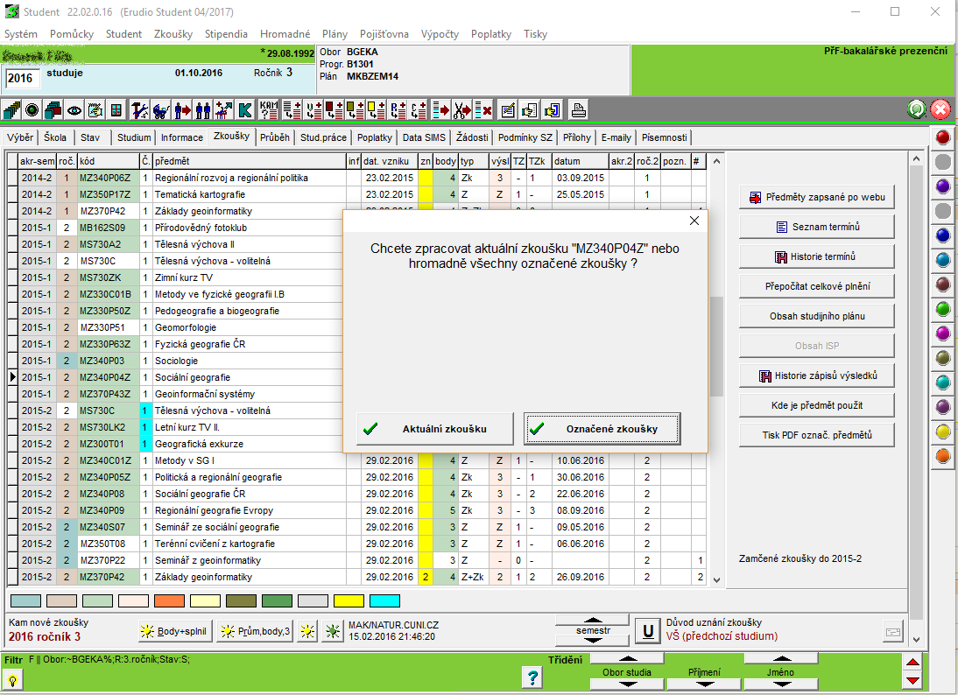The image size is (958, 695).
Task: Click the red X circle icon at top right
Action: (940, 109)
